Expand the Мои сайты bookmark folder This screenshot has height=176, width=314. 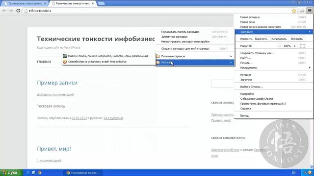coord(195,63)
